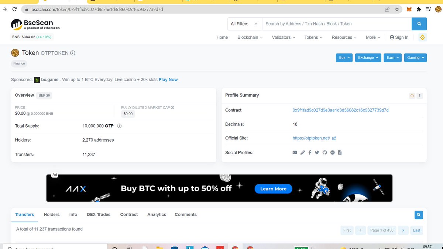Open the whitepaper document icon
Image resolution: width=443 pixels, height=249 pixels.
(x=340, y=152)
